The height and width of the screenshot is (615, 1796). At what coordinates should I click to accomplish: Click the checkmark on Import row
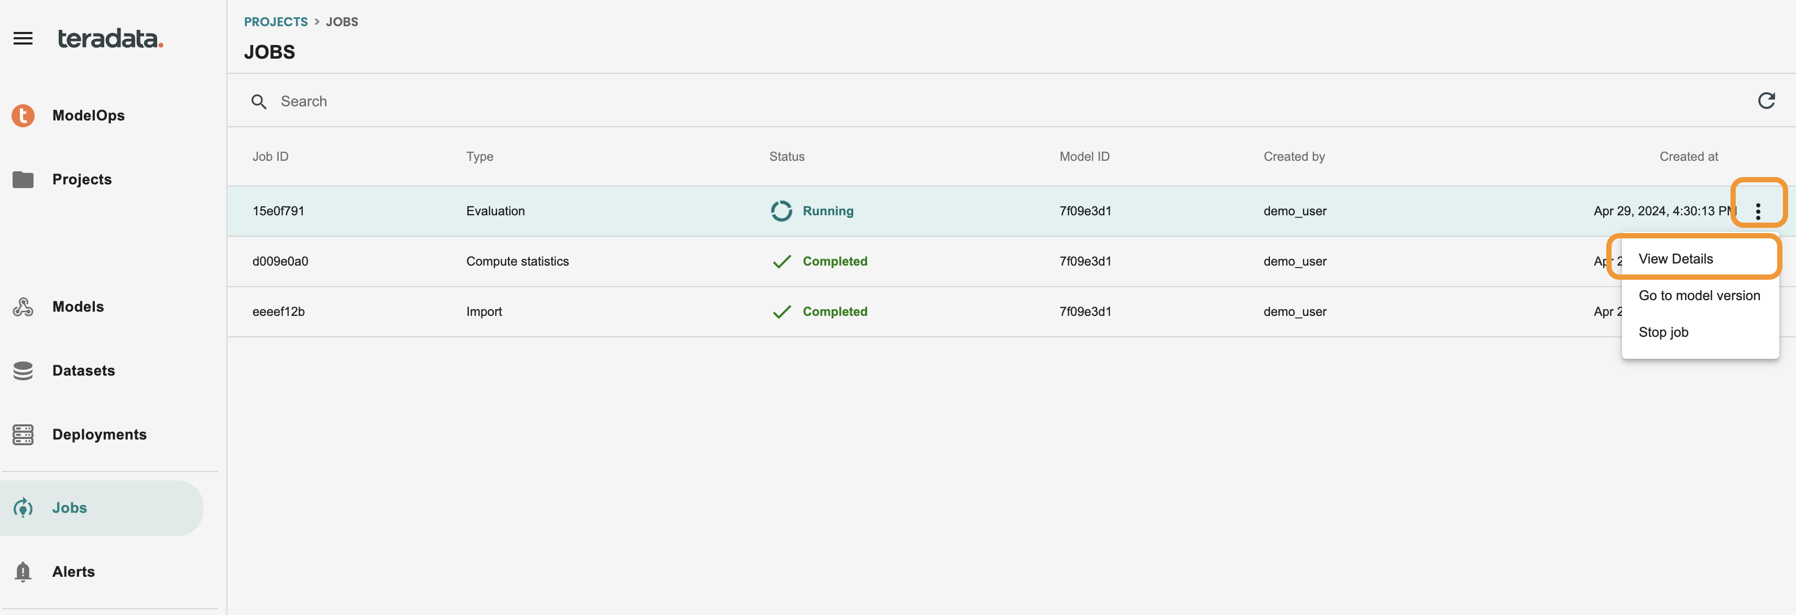782,312
